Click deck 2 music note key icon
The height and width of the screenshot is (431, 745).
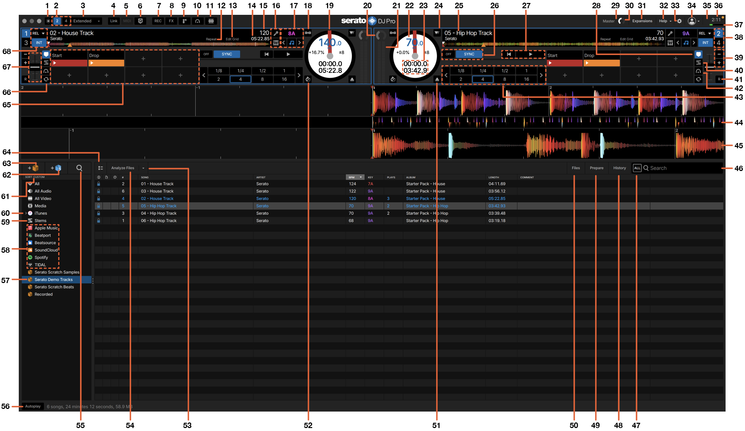coord(686,43)
